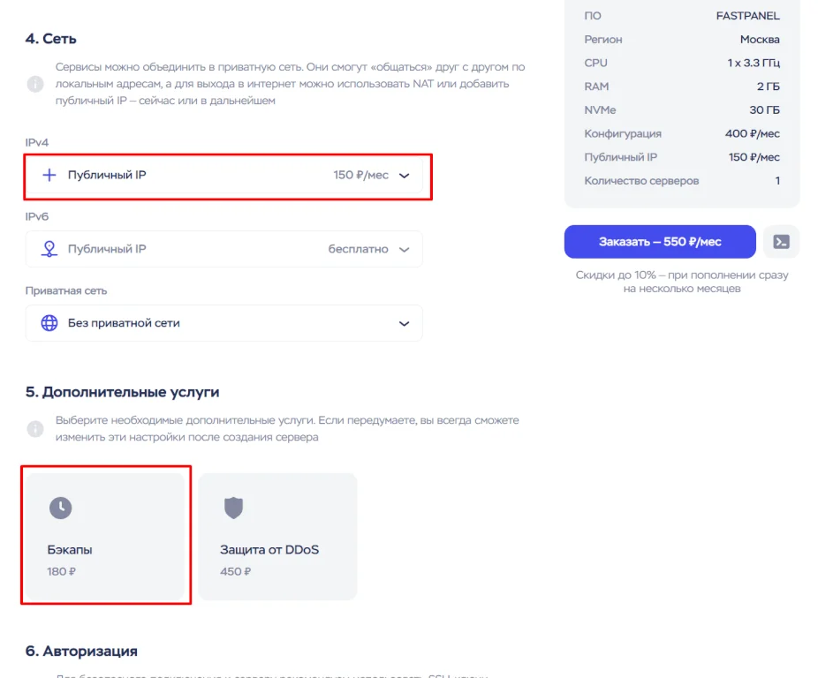The image size is (818, 678).
Task: Click the location pin icon in IPv6 field
Action: click(x=49, y=249)
